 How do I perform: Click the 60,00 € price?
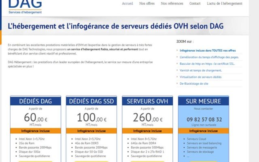(36, 117)
